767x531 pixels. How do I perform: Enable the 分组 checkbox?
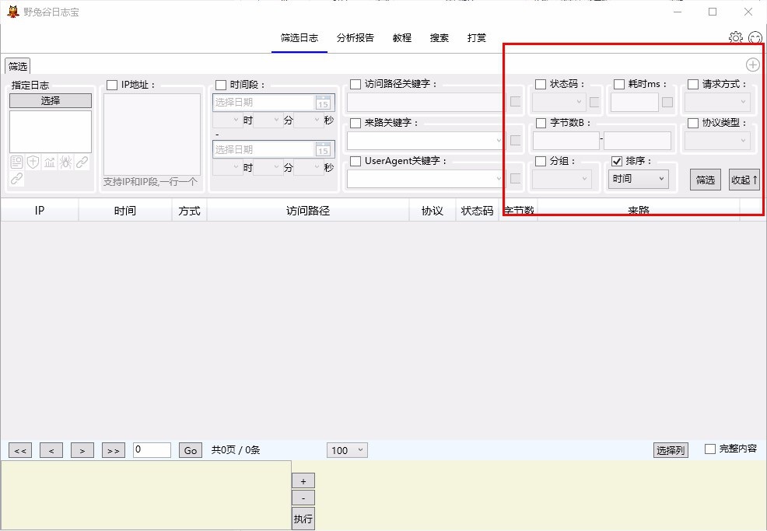541,161
